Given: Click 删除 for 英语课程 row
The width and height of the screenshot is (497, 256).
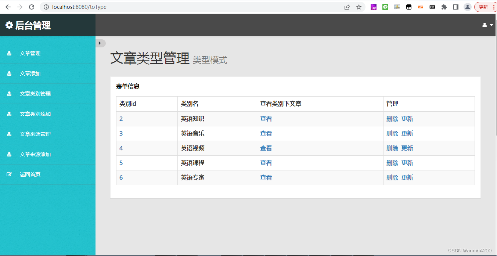Looking at the screenshot, I should click(x=392, y=163).
